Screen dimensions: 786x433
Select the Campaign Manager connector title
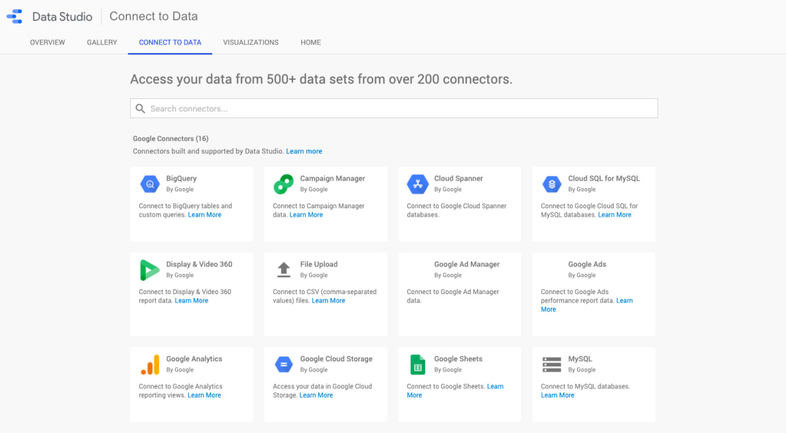pyautogui.click(x=333, y=178)
